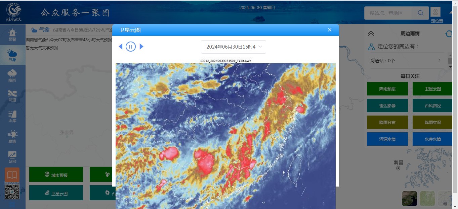Screen dimensions: 458x209
Task: Pause the satellite image animation
Action: tap(131, 47)
